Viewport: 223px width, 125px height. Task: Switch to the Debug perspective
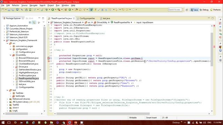204,10
